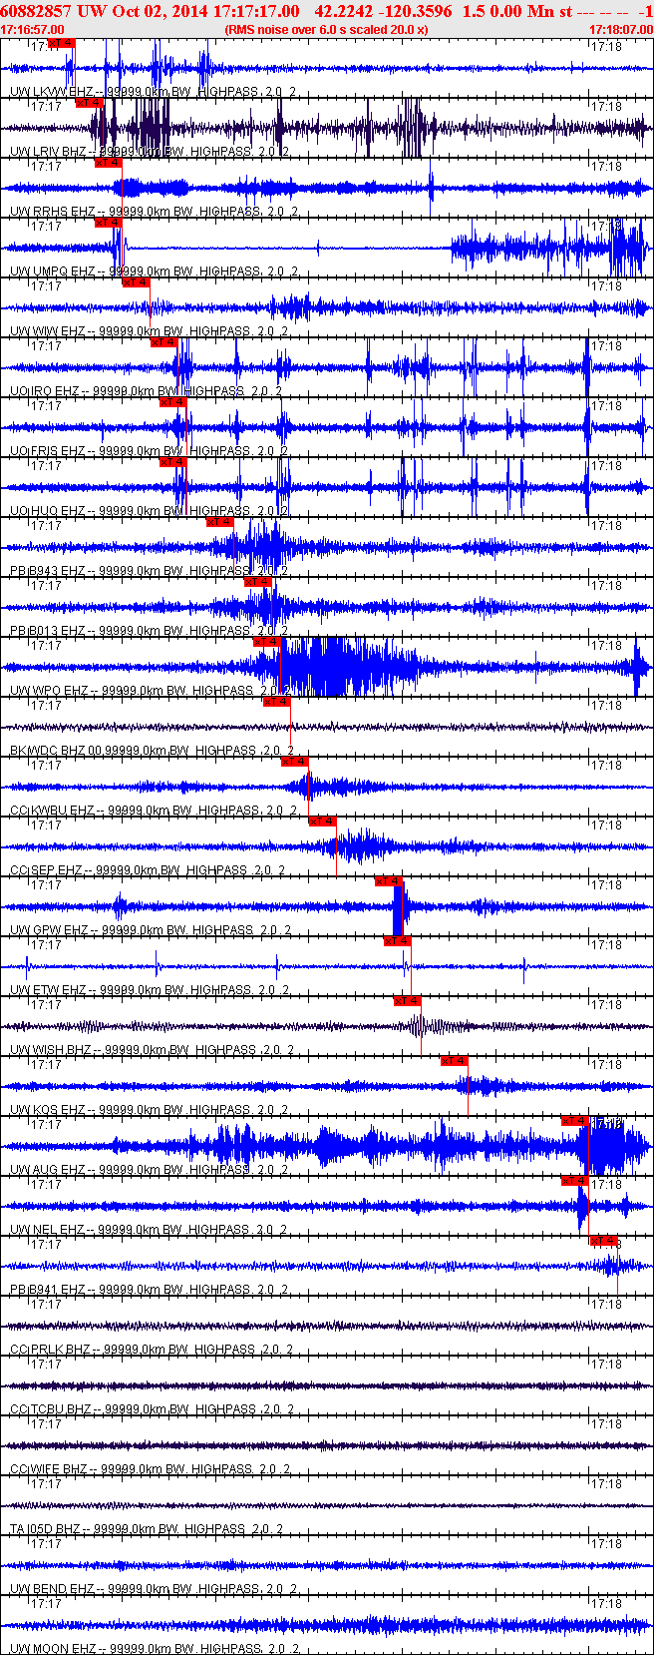Click the UW BEND EHZ station label
The height and width of the screenshot is (1655, 654).
(51, 1589)
